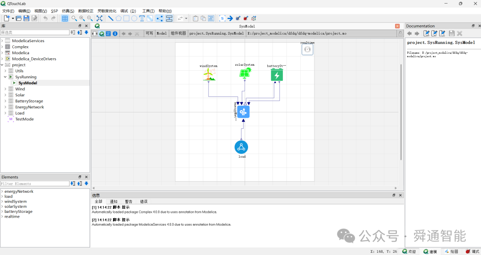The width and height of the screenshot is (481, 255).
Task: Expand the Modelica_DeviceDrivers library
Action: [2, 59]
